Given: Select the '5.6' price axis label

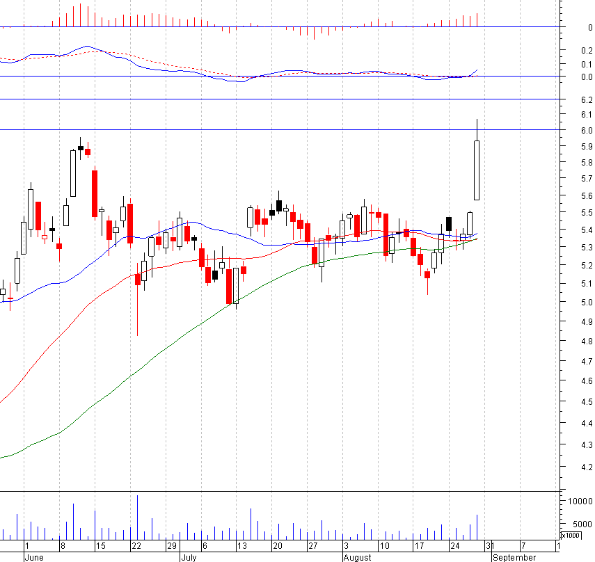Looking at the screenshot, I should (x=587, y=195).
